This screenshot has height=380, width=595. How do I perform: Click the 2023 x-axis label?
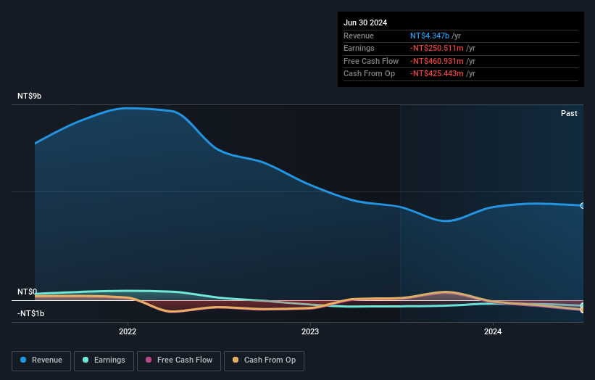pyautogui.click(x=310, y=331)
